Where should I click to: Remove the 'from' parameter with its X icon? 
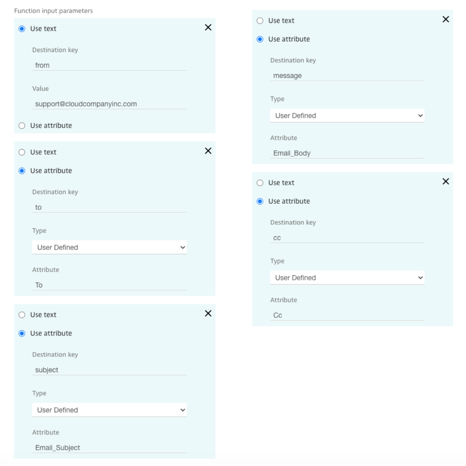click(x=208, y=27)
